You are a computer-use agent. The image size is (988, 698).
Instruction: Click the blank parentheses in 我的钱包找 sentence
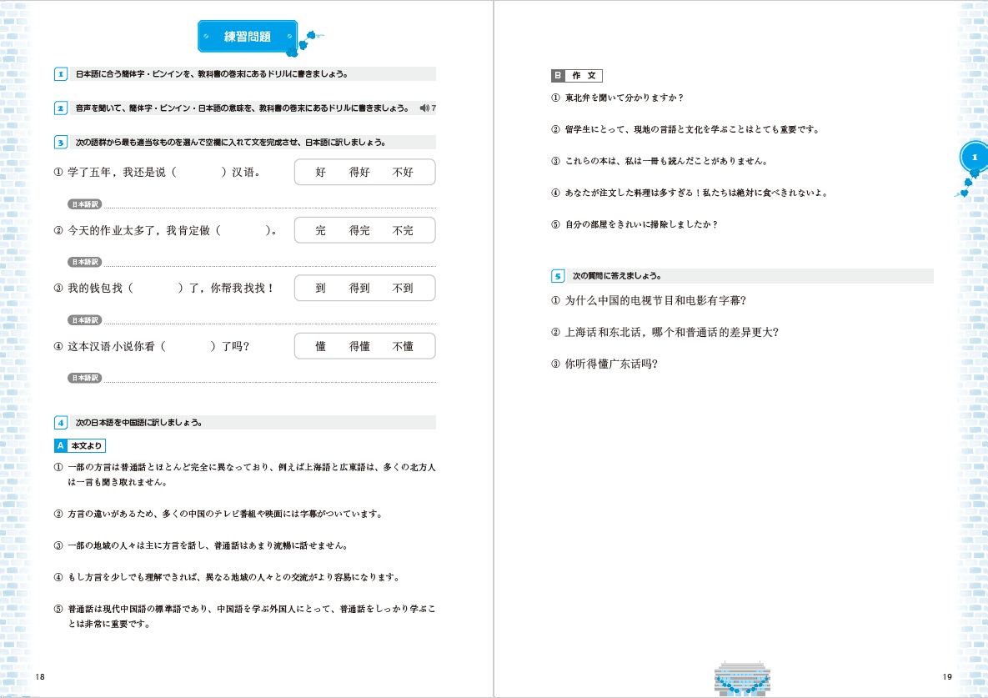(x=156, y=289)
